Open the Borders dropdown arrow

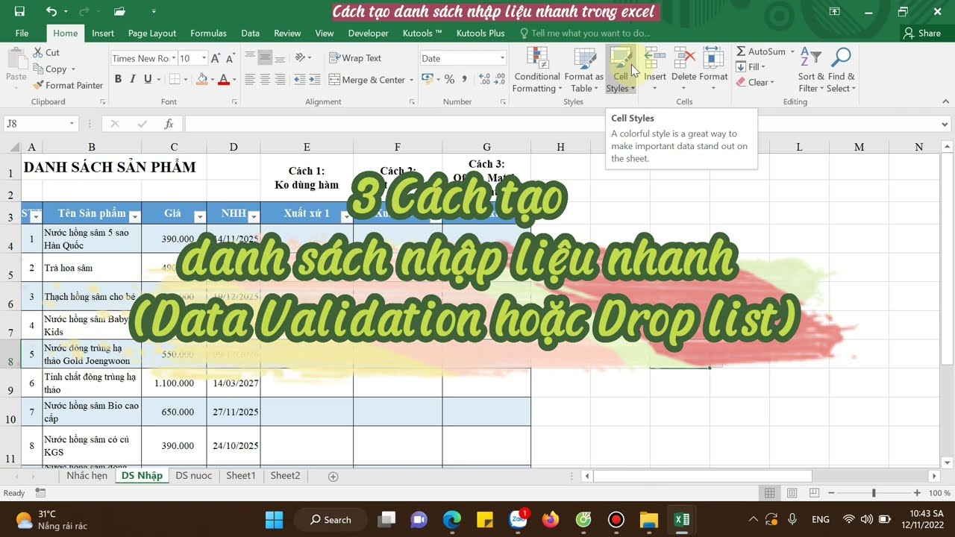pyautogui.click(x=187, y=79)
